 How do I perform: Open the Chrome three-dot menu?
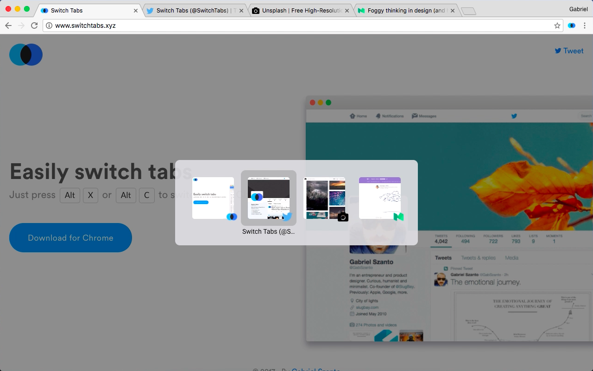[x=585, y=26]
